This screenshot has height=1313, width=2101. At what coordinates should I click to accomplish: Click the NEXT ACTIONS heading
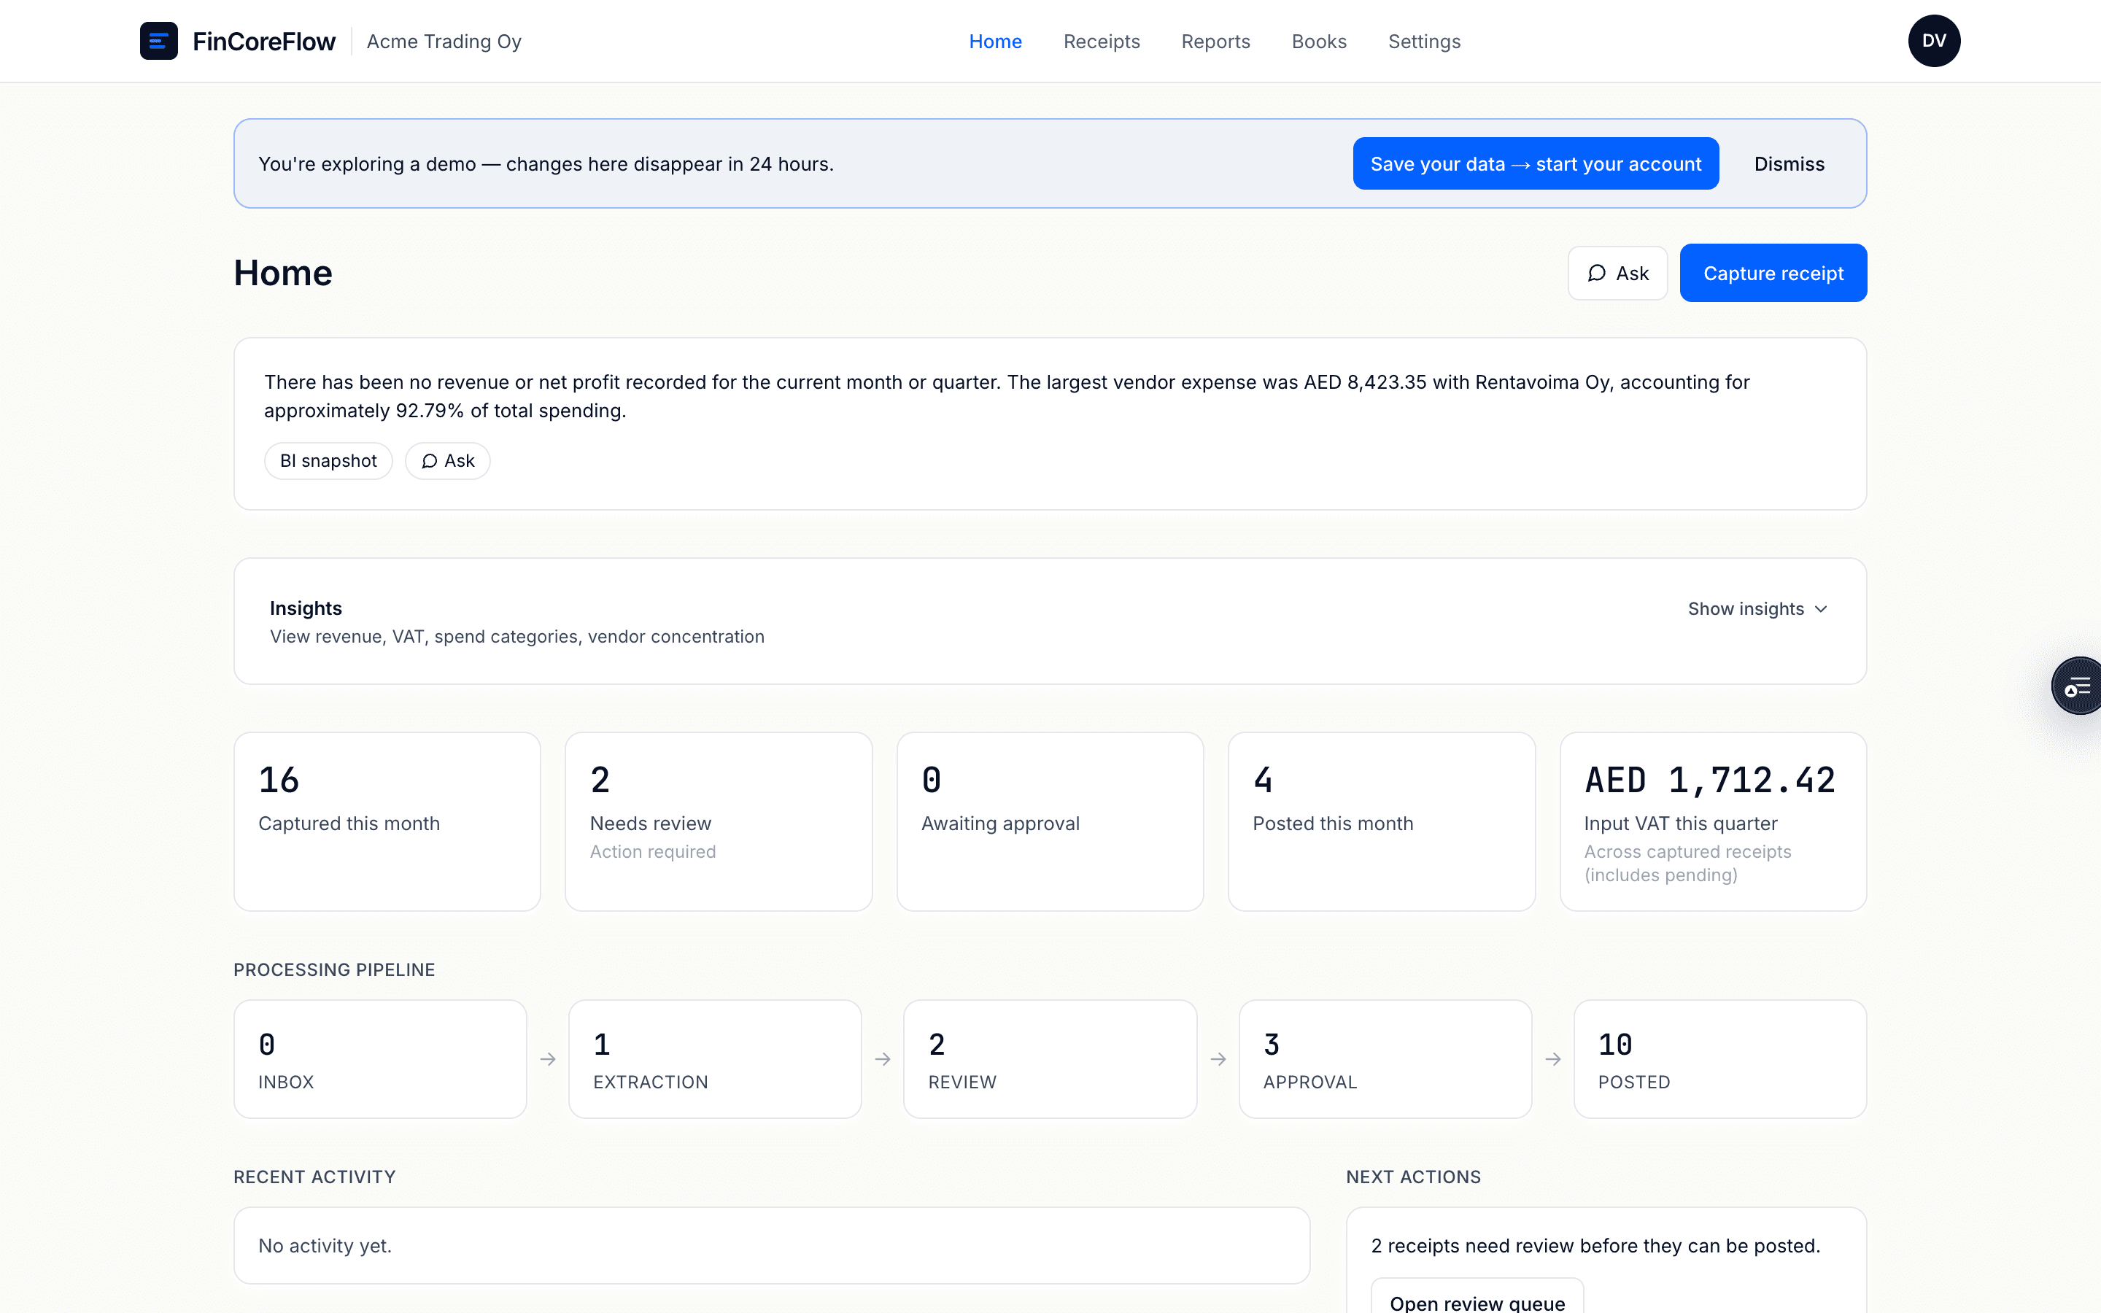pyautogui.click(x=1412, y=1177)
